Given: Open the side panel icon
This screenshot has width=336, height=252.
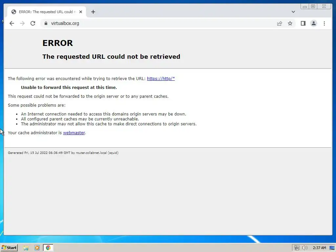Looking at the screenshot, I should 303,23.
